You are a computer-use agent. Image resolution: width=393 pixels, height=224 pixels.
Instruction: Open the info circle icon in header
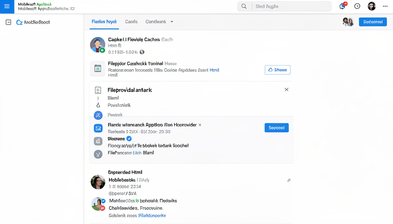coord(357,6)
